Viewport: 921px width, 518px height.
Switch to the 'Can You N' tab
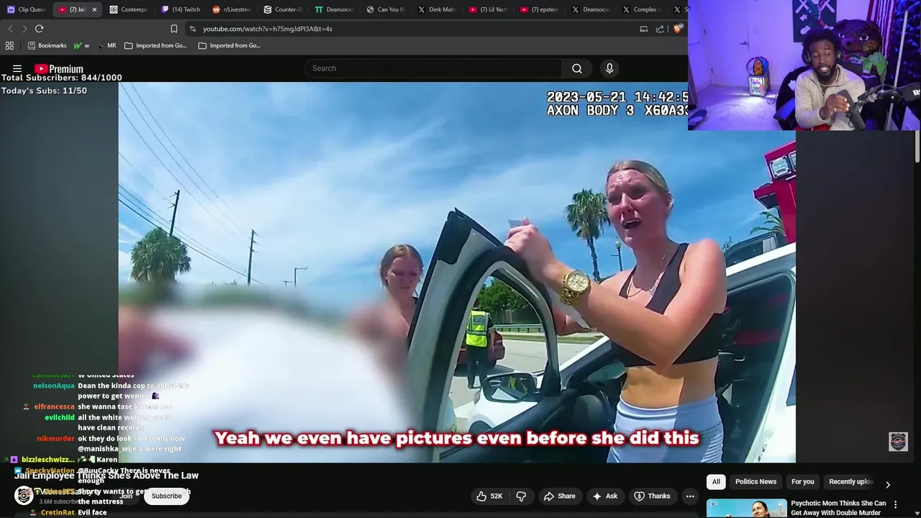click(x=386, y=9)
